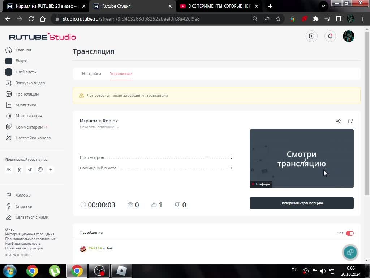Open the profile avatar menu

tap(349, 36)
